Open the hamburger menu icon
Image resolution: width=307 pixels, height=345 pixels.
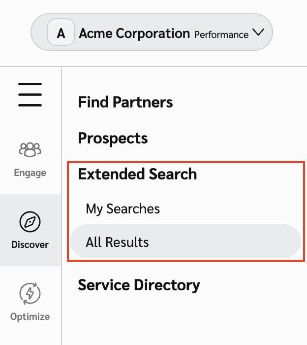(30, 95)
